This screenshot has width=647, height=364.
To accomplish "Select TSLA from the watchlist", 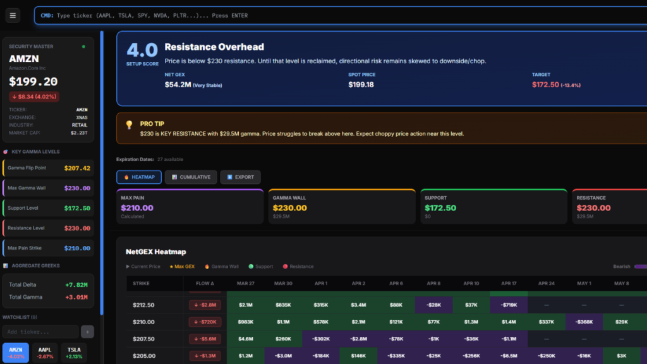I will point(74,353).
